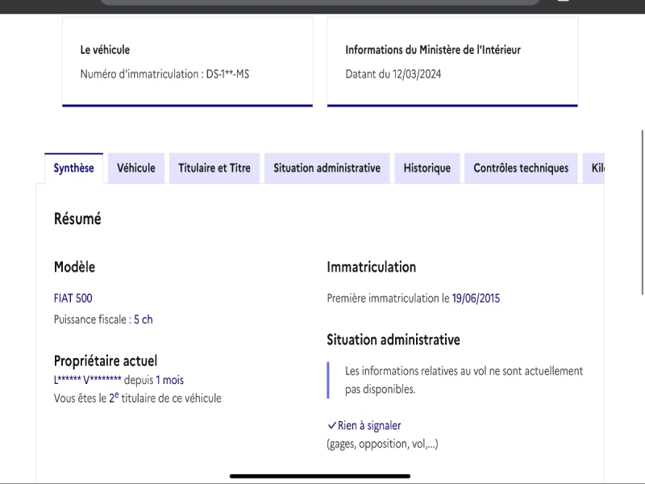
Task: Switch to the Historique tab
Action: tap(427, 169)
